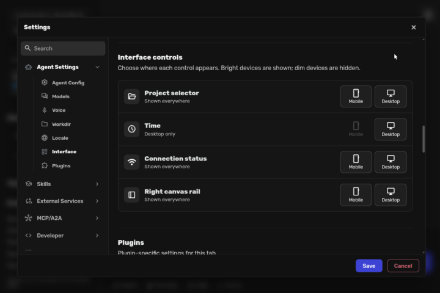Screen dimensions: 440x293
Task: Click the Project selector folder icon
Action: (131, 96)
